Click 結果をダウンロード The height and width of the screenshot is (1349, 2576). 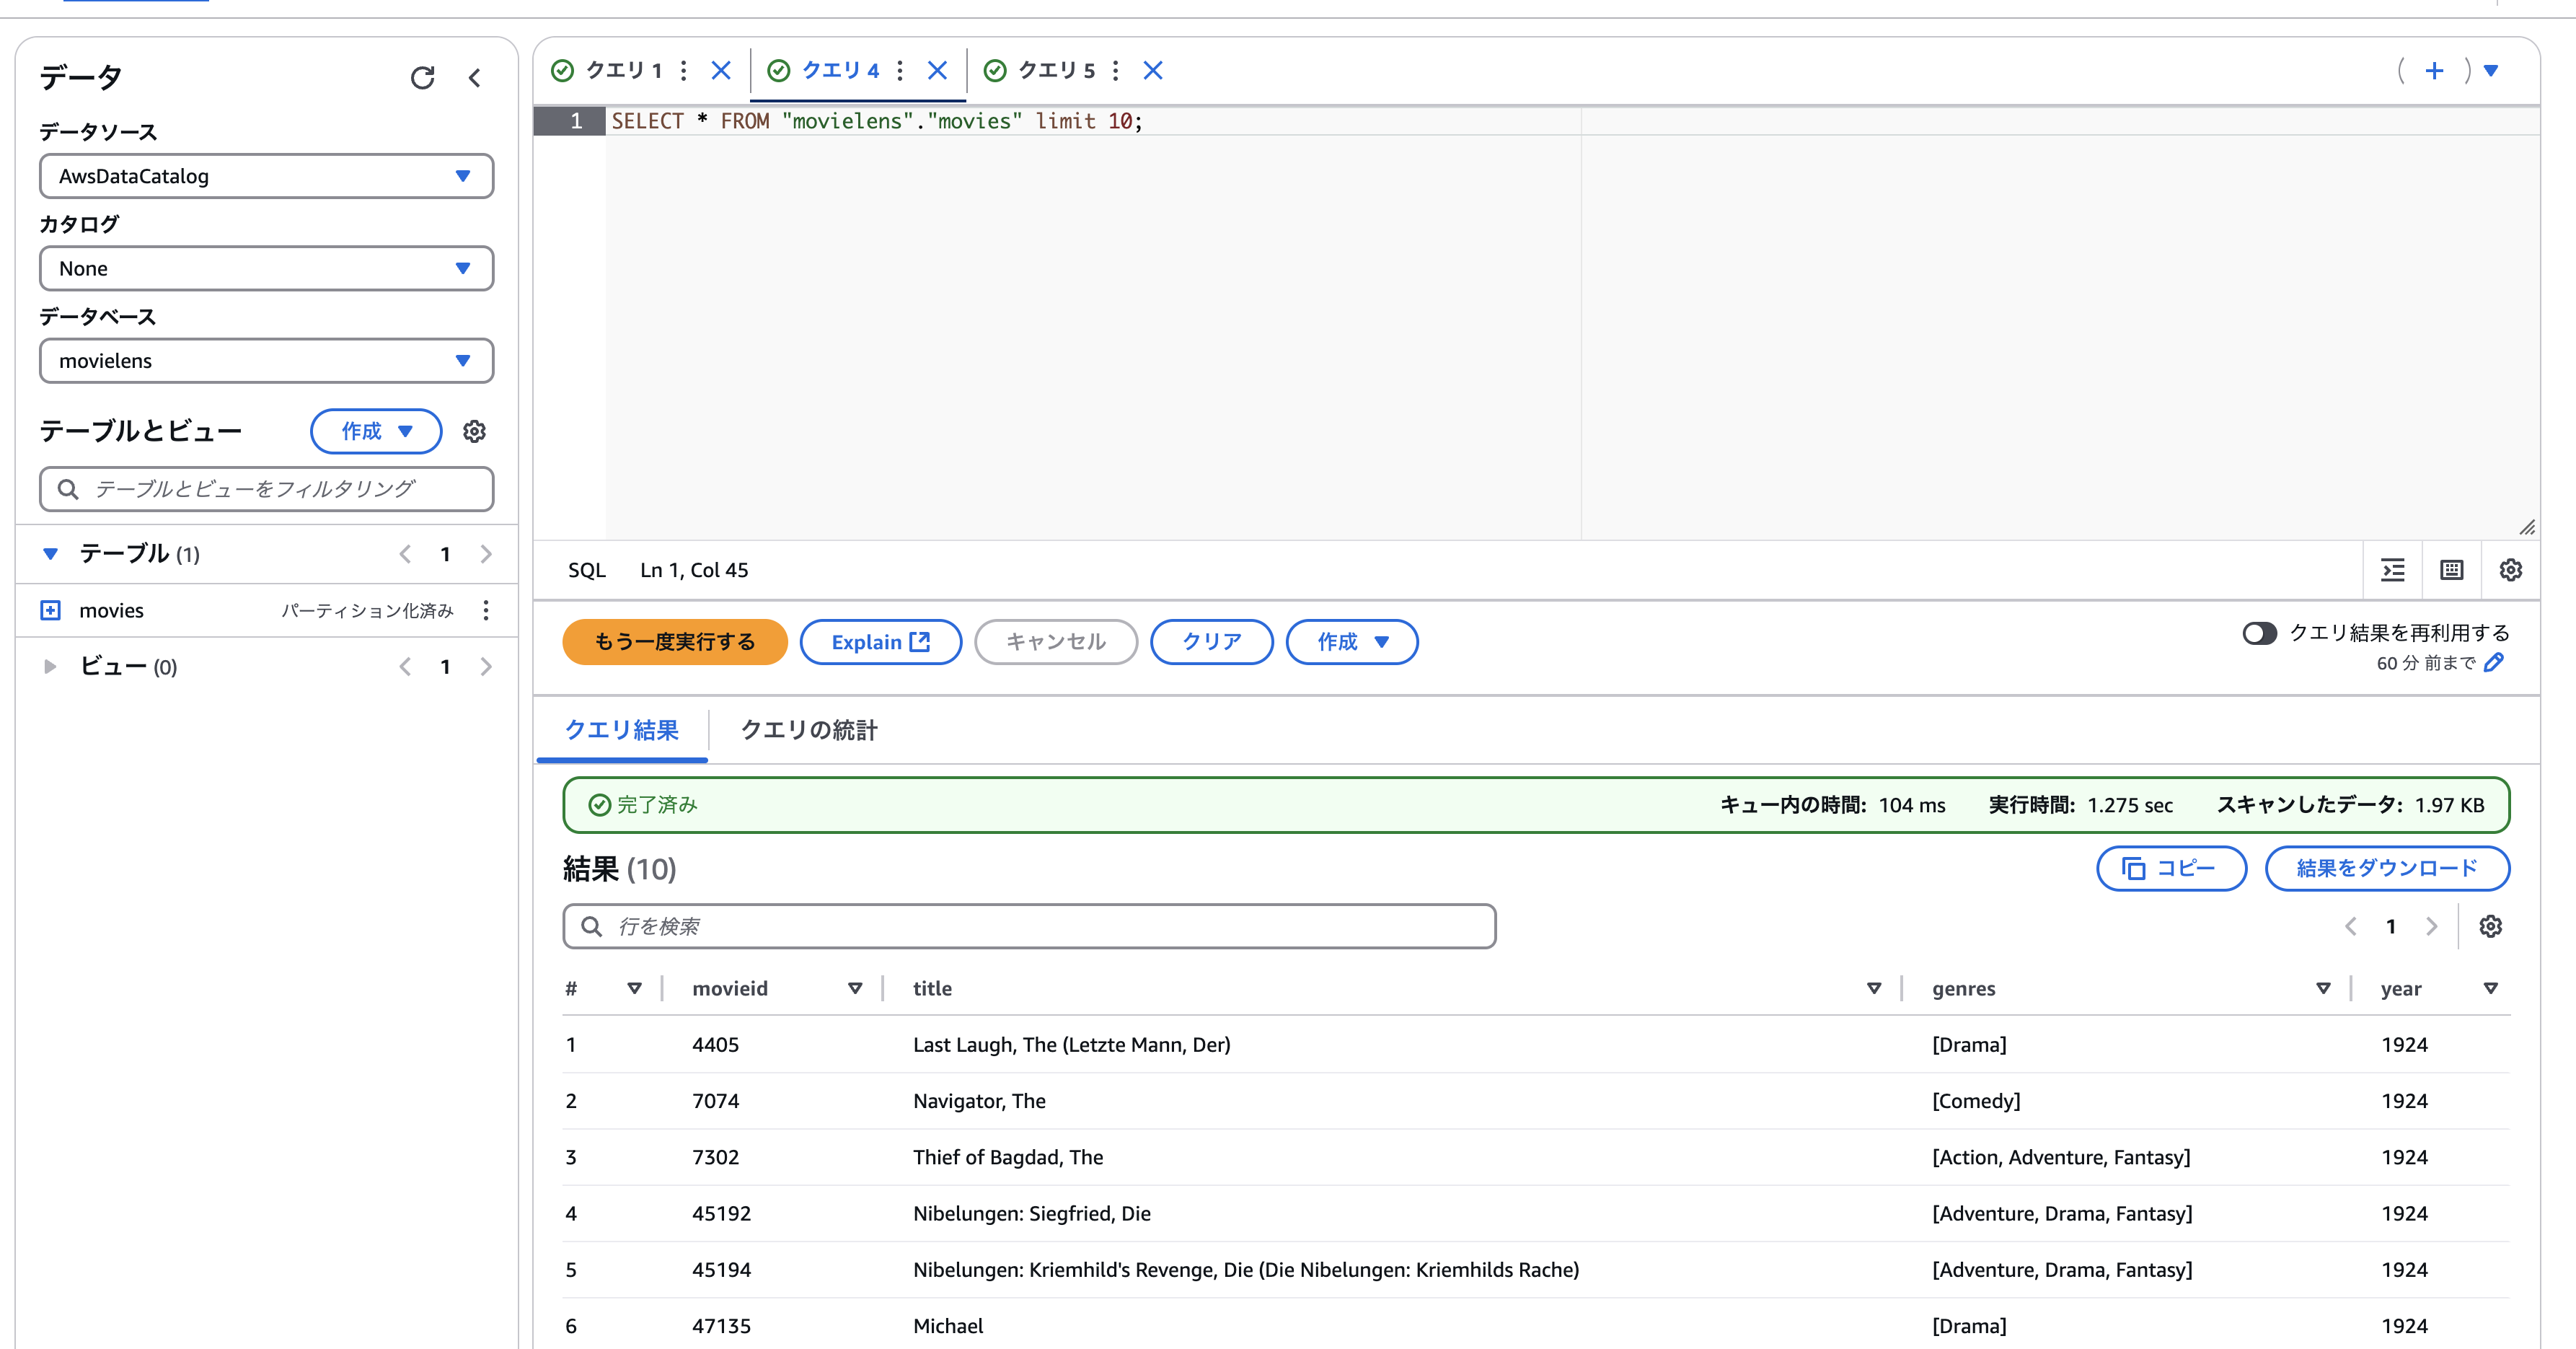coord(2387,868)
